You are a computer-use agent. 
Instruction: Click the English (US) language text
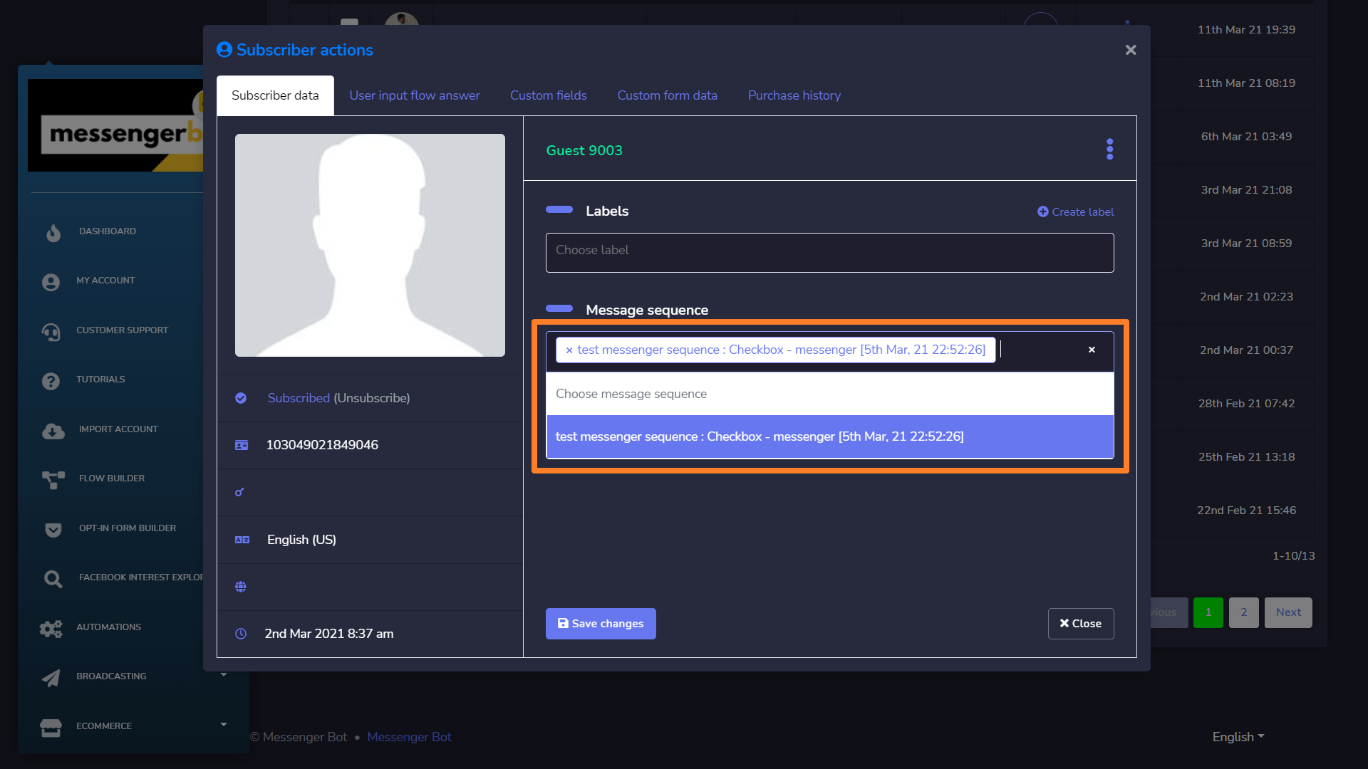tap(301, 540)
